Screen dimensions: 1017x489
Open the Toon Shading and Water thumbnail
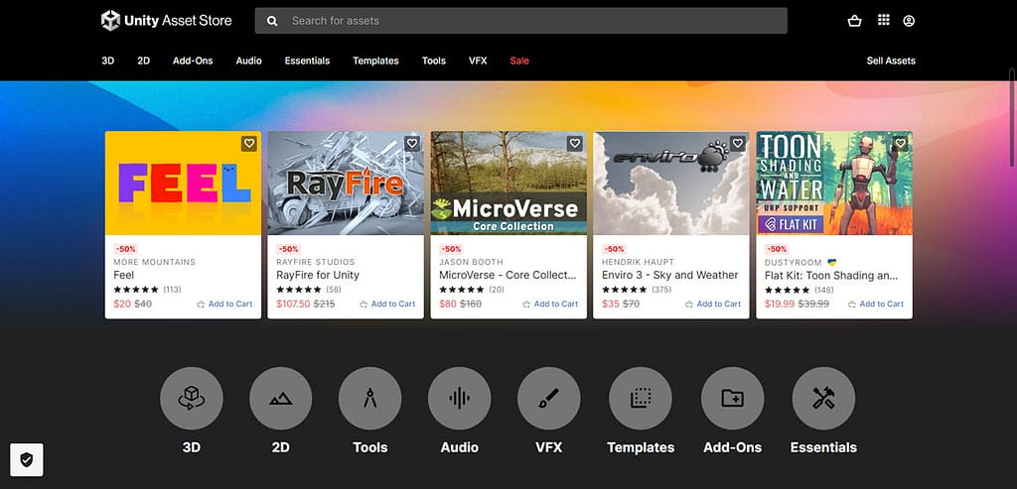click(834, 183)
